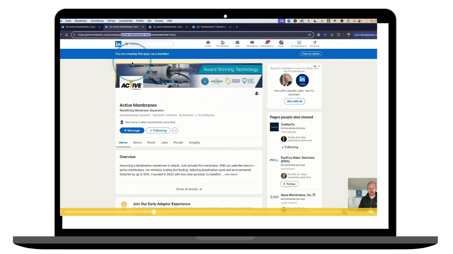
Task: Click the Bluetooth icon in menu bar
Action: (x=308, y=21)
